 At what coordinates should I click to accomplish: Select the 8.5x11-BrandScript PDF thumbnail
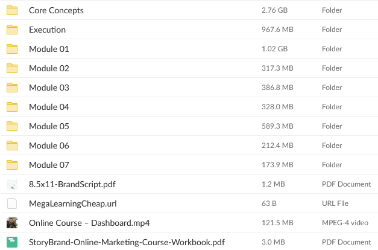click(12, 184)
